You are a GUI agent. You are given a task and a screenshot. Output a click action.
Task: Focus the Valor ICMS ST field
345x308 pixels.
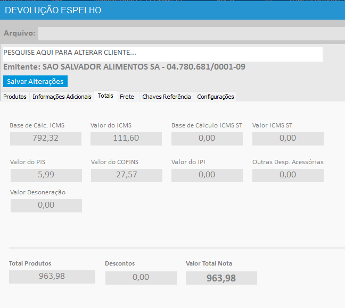tap(287, 139)
